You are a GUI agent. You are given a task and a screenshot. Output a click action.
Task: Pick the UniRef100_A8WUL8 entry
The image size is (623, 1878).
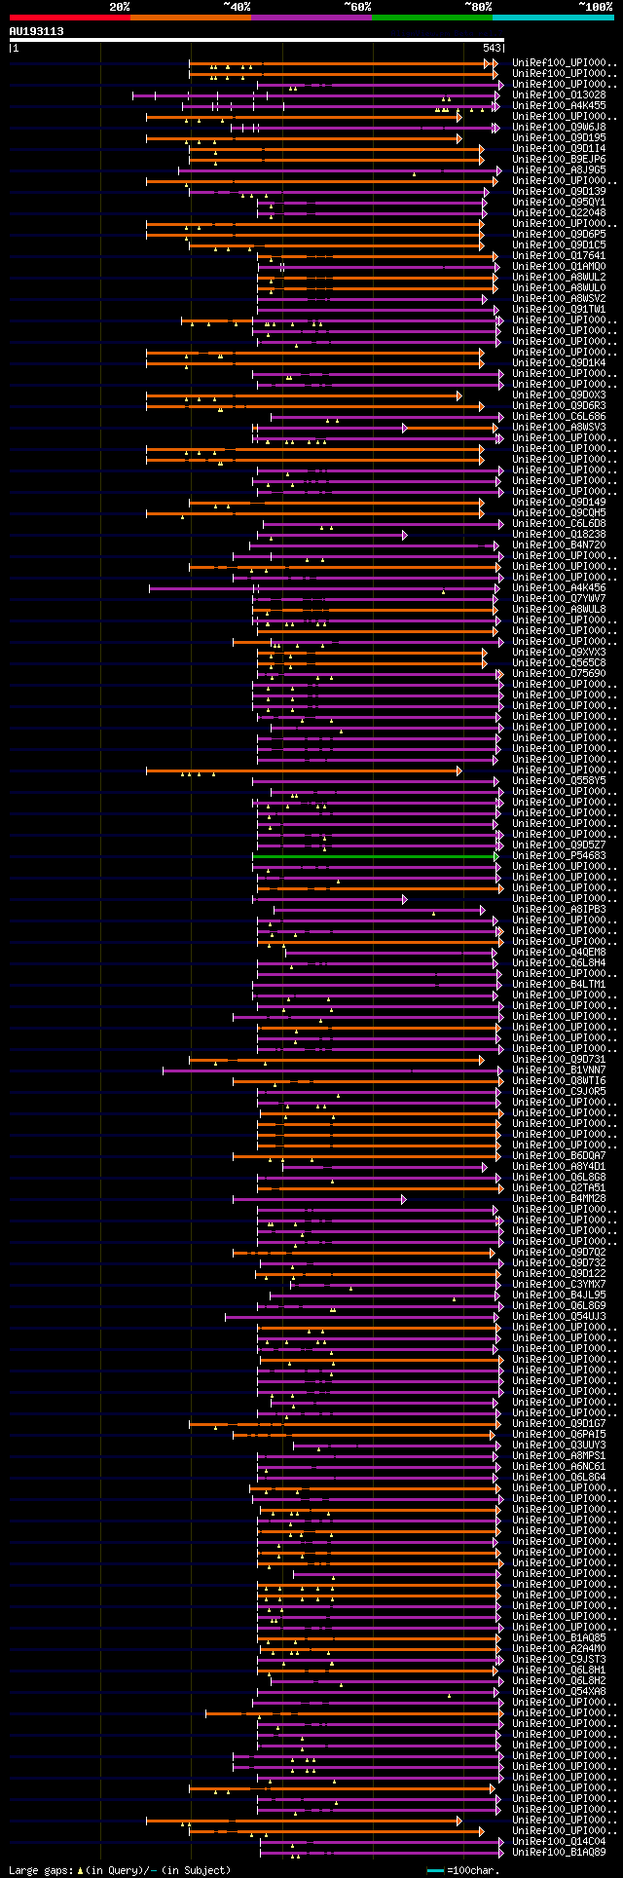(x=559, y=609)
